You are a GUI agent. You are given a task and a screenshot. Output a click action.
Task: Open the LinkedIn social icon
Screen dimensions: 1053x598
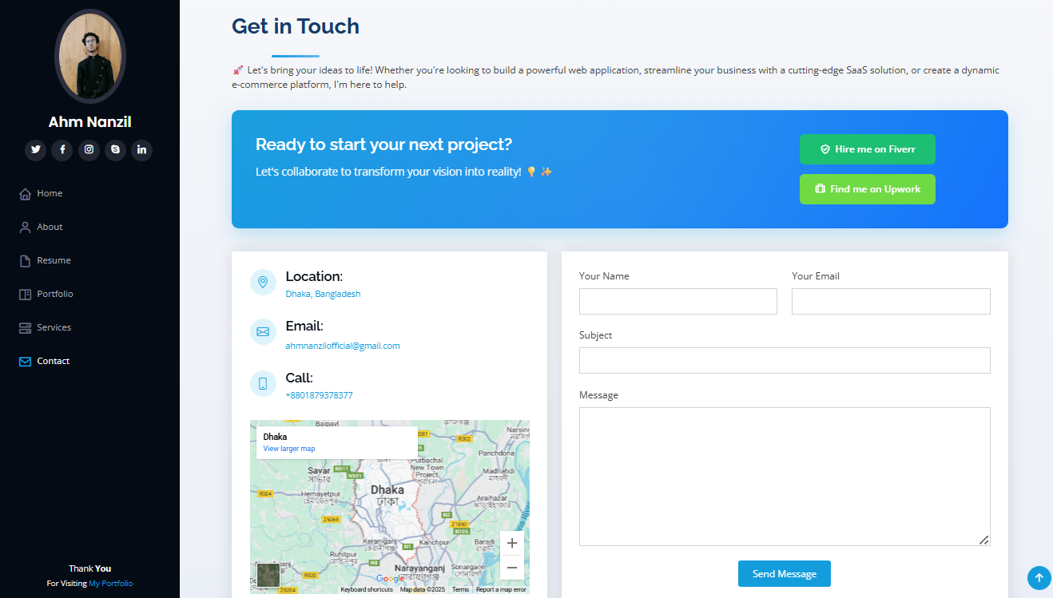coord(142,149)
